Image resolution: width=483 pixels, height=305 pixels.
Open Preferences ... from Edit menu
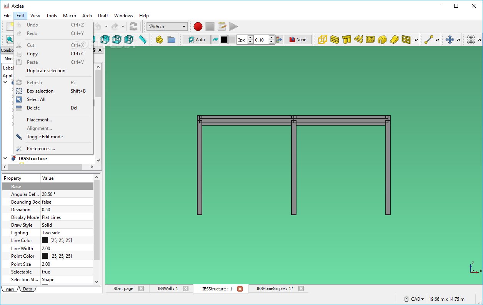click(53, 149)
